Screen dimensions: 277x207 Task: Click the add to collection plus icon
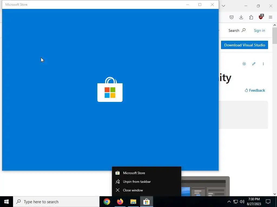click(244, 64)
